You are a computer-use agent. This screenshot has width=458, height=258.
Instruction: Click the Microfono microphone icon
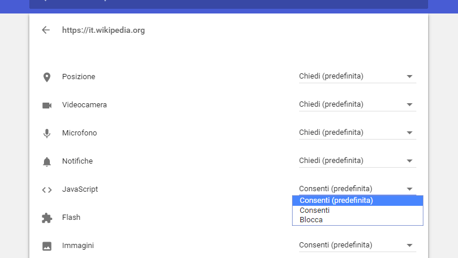click(47, 133)
